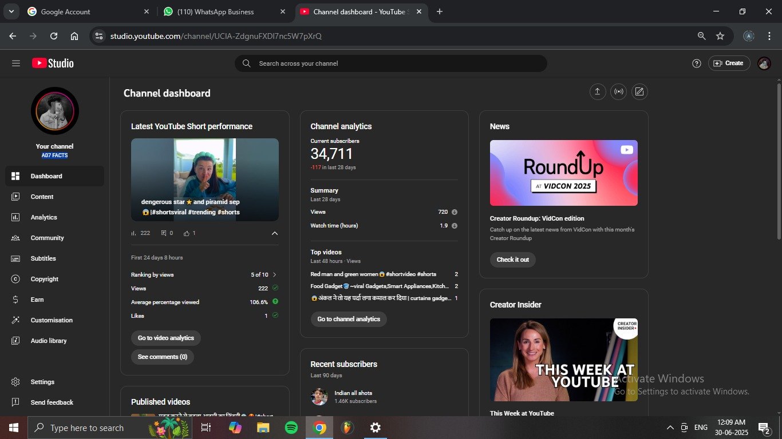Click the zoom magnifier in address bar

pyautogui.click(x=701, y=36)
